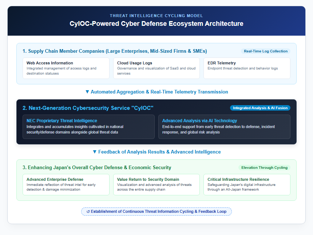
Task: Click the Feedback of Analysis Results & Advanced Intelligence label
Action: coord(159,152)
